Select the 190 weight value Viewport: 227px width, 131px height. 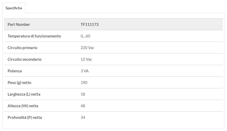click(84, 83)
